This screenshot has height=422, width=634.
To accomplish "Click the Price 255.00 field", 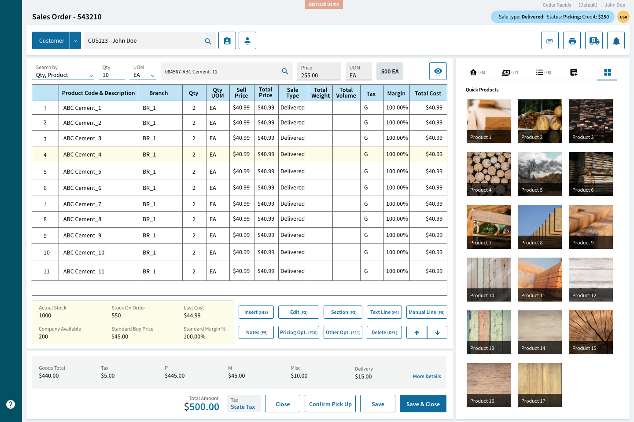I will 319,71.
